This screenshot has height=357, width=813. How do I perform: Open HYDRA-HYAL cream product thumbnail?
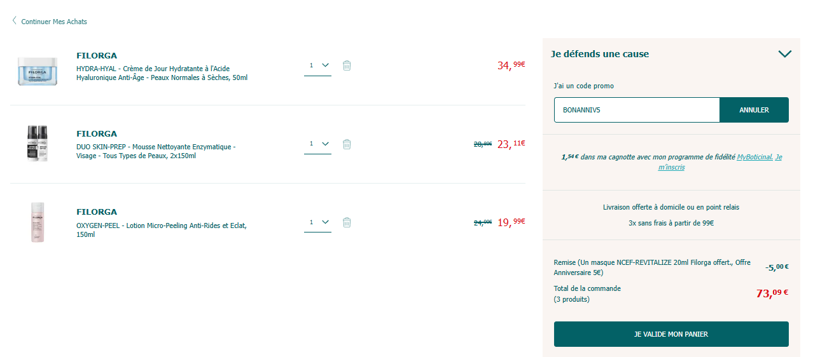pyautogui.click(x=38, y=71)
